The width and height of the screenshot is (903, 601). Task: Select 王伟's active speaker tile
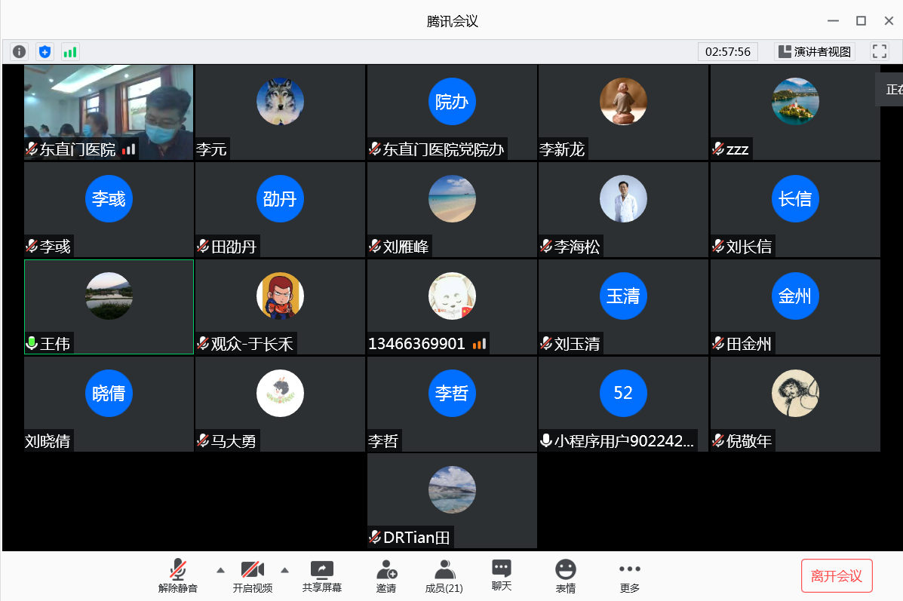point(109,306)
